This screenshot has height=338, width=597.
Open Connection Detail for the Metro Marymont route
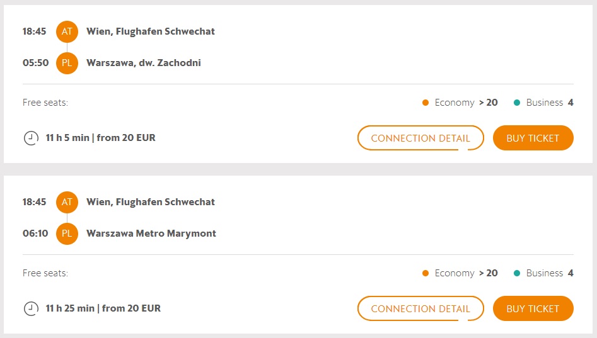coord(420,309)
